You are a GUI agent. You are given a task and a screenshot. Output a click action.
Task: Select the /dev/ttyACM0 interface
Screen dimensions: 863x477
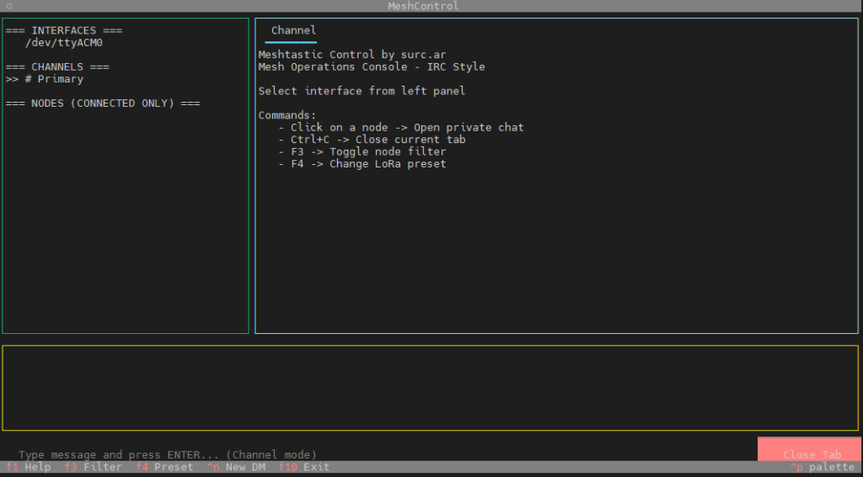64,43
